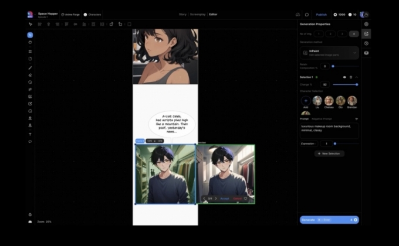Delete Selection 1 with the trash icon
Viewport: 399px width, 246px height.
[x=351, y=77]
